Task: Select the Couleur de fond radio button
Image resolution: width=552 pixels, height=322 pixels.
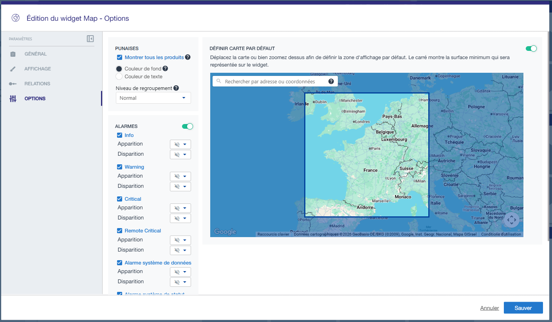Action: tap(119, 69)
